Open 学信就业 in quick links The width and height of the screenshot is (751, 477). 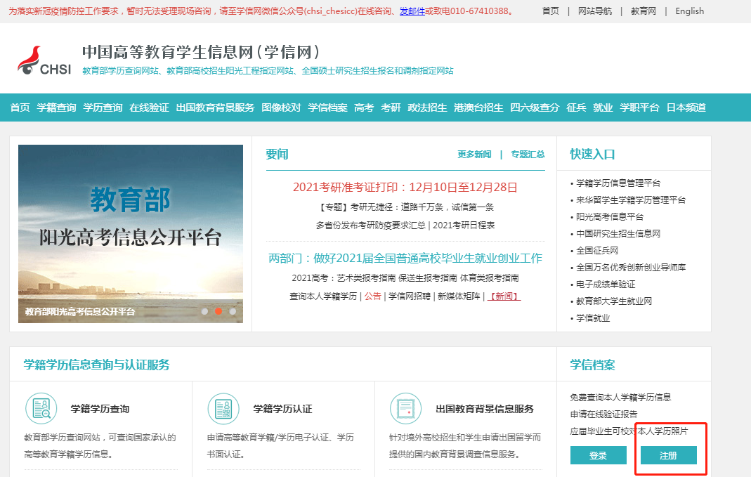(x=593, y=318)
